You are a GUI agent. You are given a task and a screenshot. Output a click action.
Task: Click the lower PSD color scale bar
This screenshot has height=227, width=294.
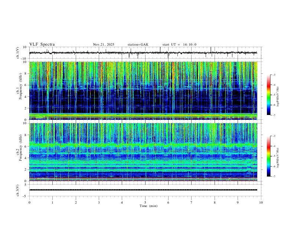[269, 156]
